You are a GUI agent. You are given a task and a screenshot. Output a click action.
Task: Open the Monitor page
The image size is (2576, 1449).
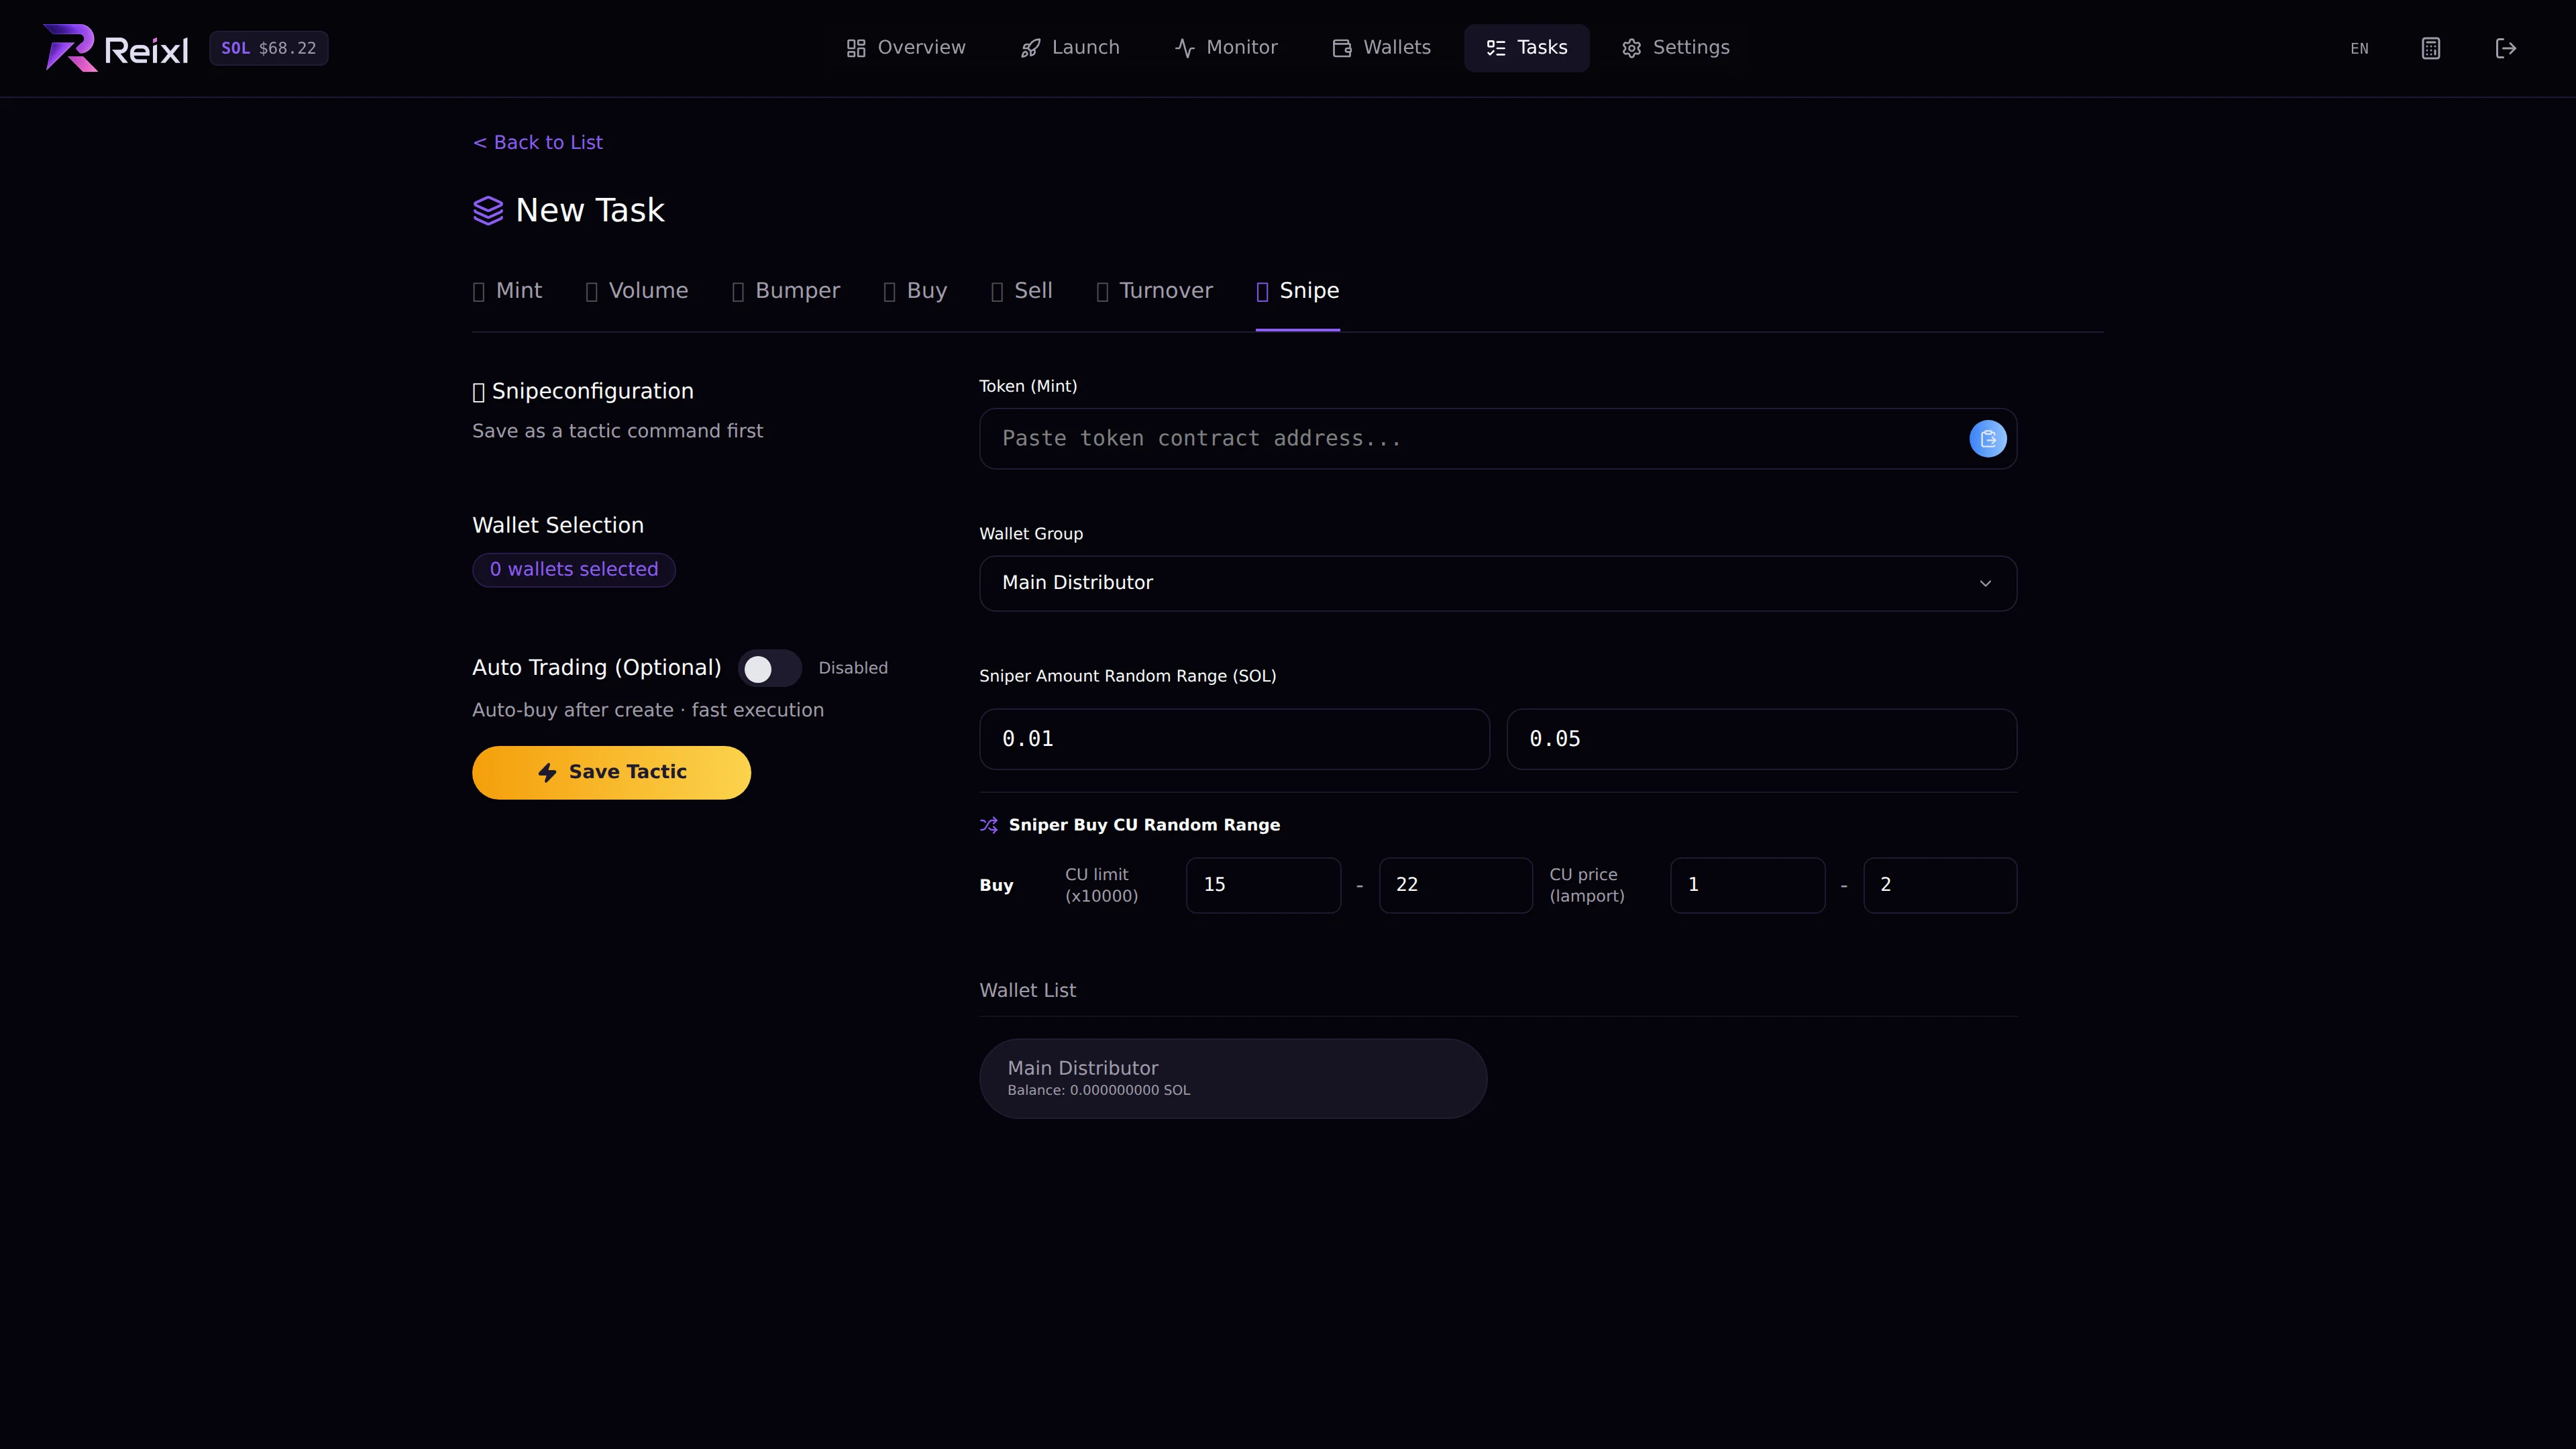1226,48
